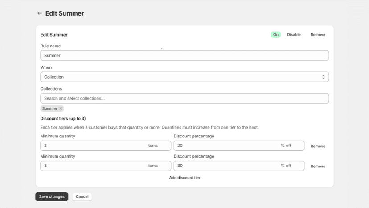
Task: Add a discount tier
Action: [x=184, y=178]
